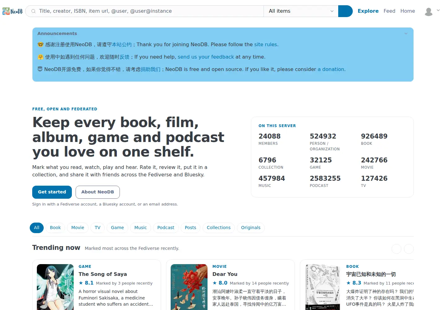
Task: Open The Song of Saya cover thumbnail
Action: coord(55,287)
